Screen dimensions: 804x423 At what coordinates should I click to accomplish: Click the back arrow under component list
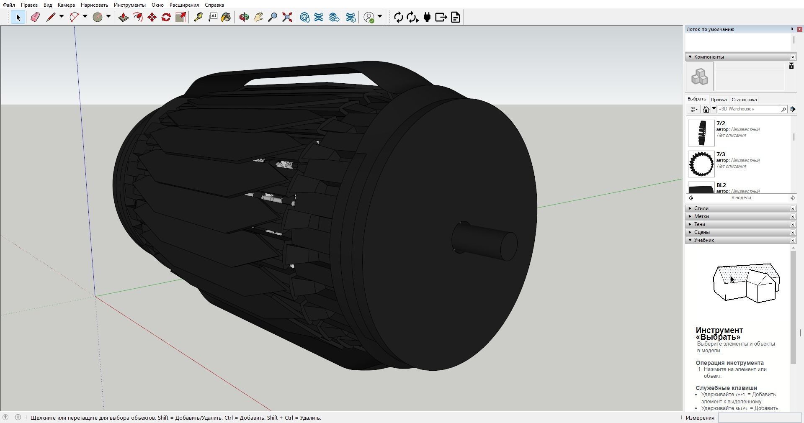[691, 198]
